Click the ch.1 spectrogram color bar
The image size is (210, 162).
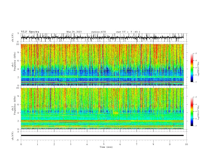point(192,68)
